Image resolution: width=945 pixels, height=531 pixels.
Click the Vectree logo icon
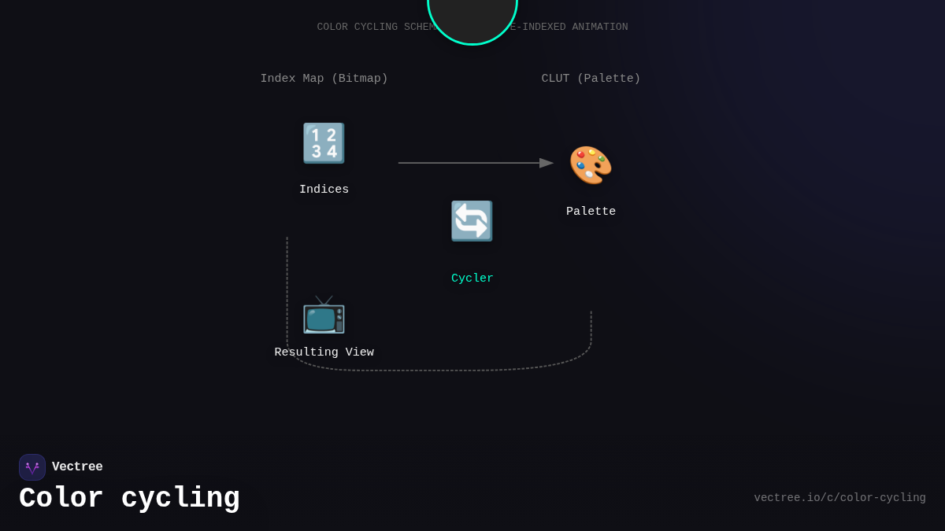click(32, 466)
